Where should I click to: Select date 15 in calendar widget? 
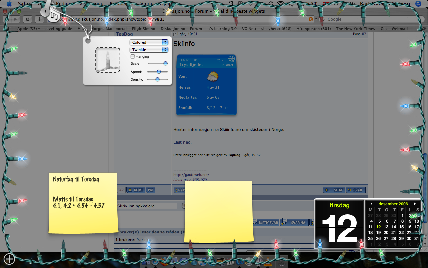[401, 227]
